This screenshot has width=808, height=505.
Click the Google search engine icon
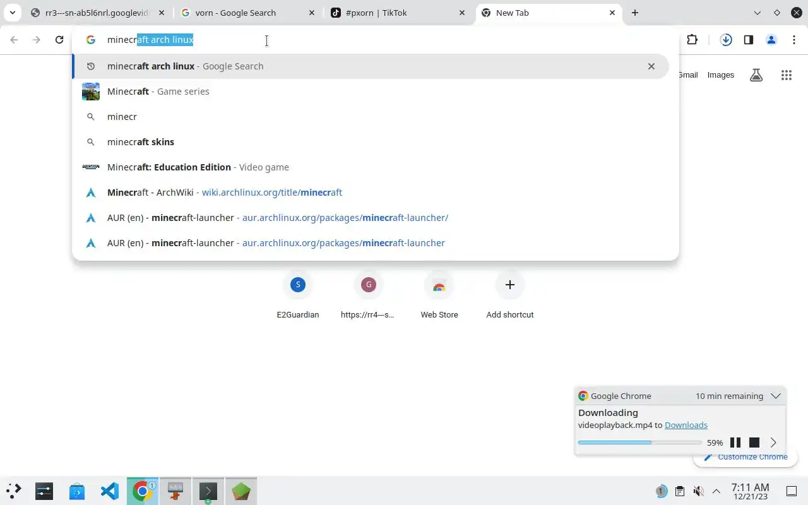click(91, 40)
